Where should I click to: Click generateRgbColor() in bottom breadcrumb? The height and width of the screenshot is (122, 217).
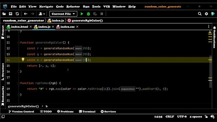pyautogui.click(x=23, y=106)
